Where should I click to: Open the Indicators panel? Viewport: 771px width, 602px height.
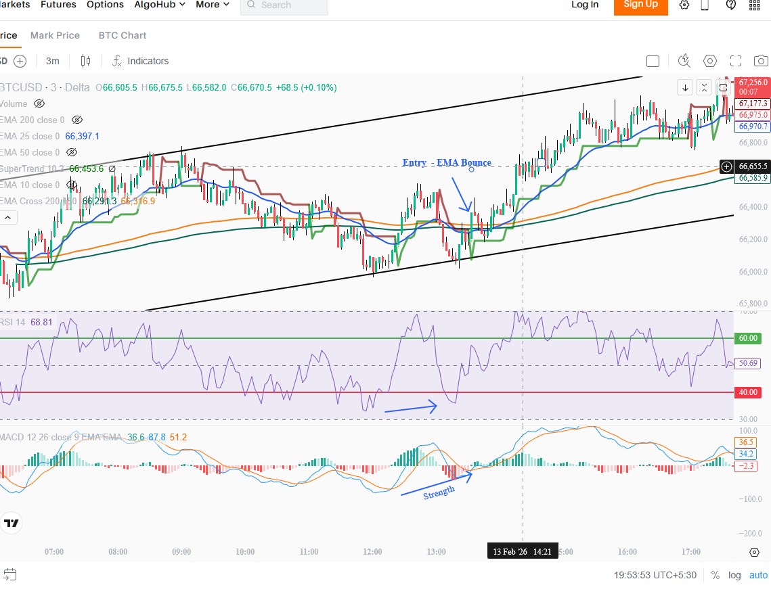pyautogui.click(x=140, y=61)
